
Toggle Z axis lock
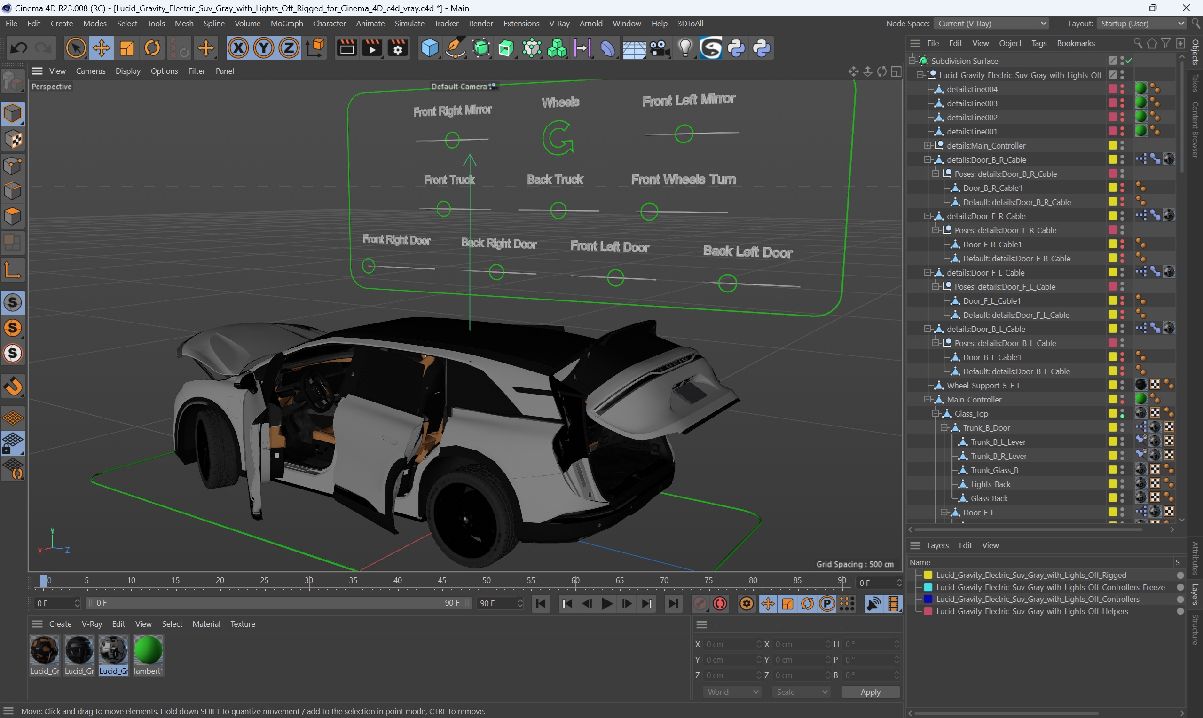pyautogui.click(x=289, y=48)
